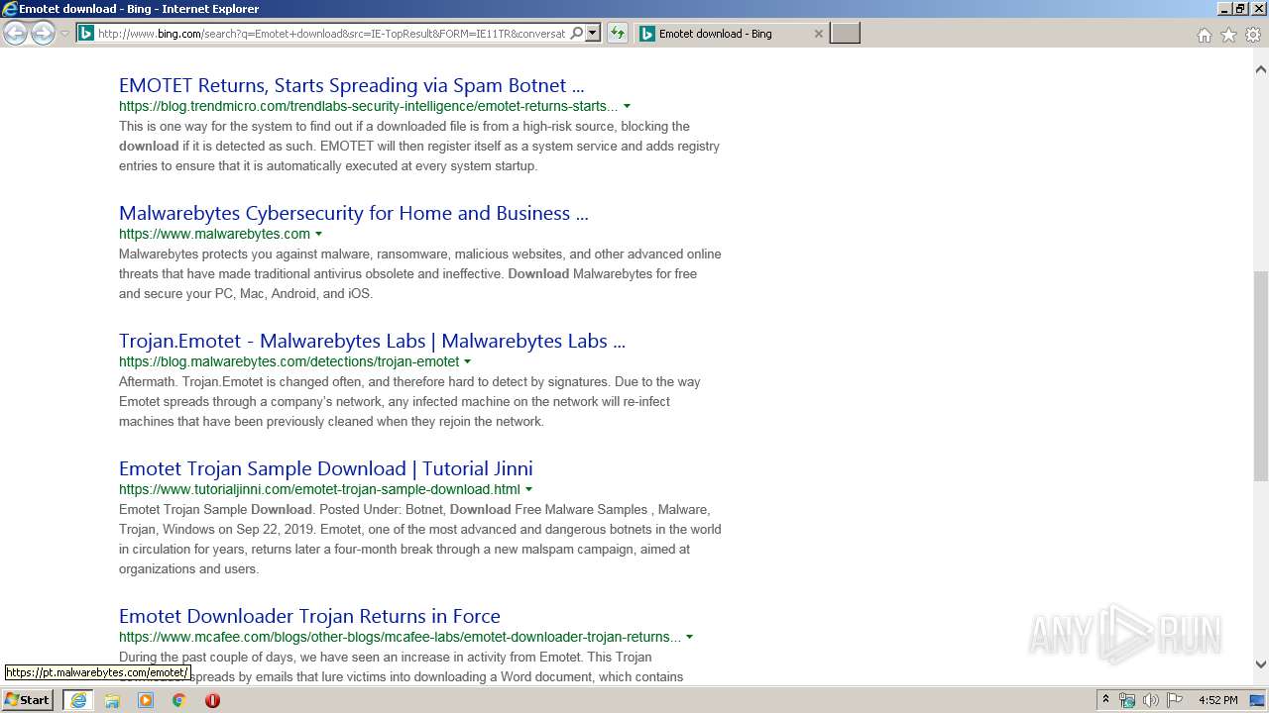This screenshot has width=1269, height=713.
Task: Focus the address bar URL field
Action: tap(331, 34)
